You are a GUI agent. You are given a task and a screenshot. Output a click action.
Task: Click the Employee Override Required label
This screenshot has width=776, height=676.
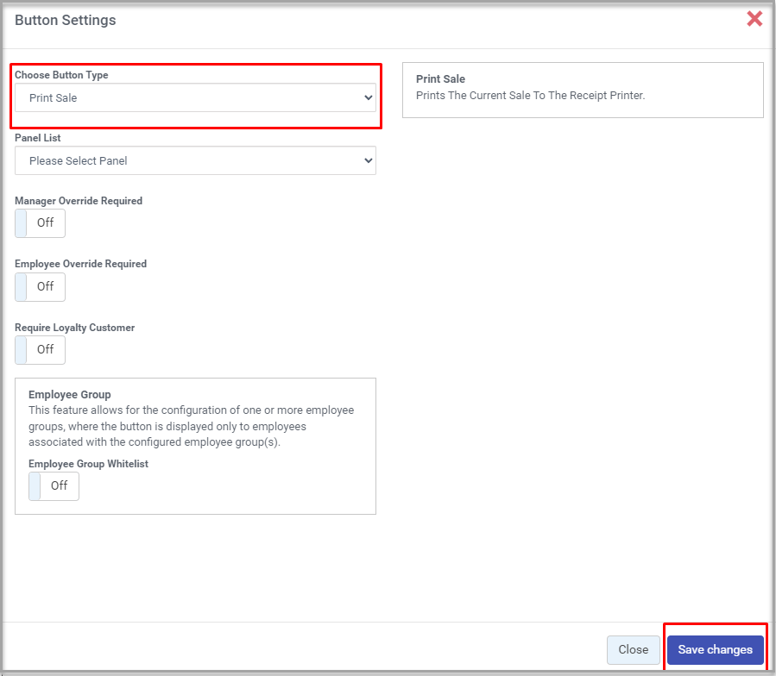[x=80, y=264]
